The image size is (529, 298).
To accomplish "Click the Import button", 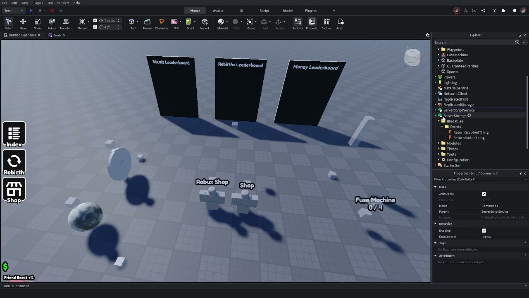I will 205,24.
